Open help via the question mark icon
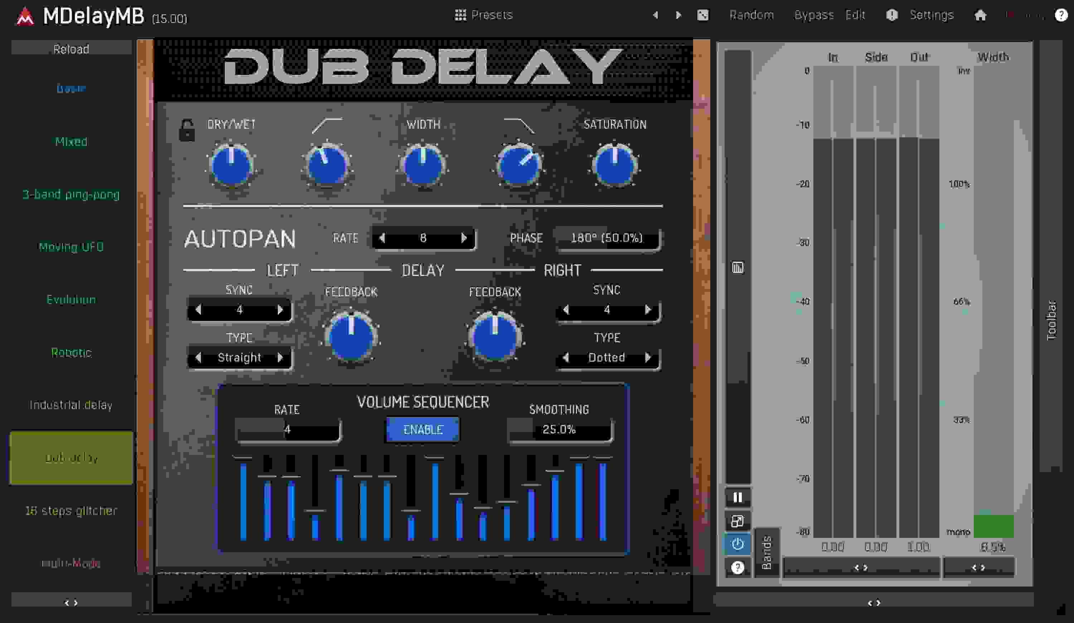Viewport: 1074px width, 623px height. pyautogui.click(x=1060, y=15)
